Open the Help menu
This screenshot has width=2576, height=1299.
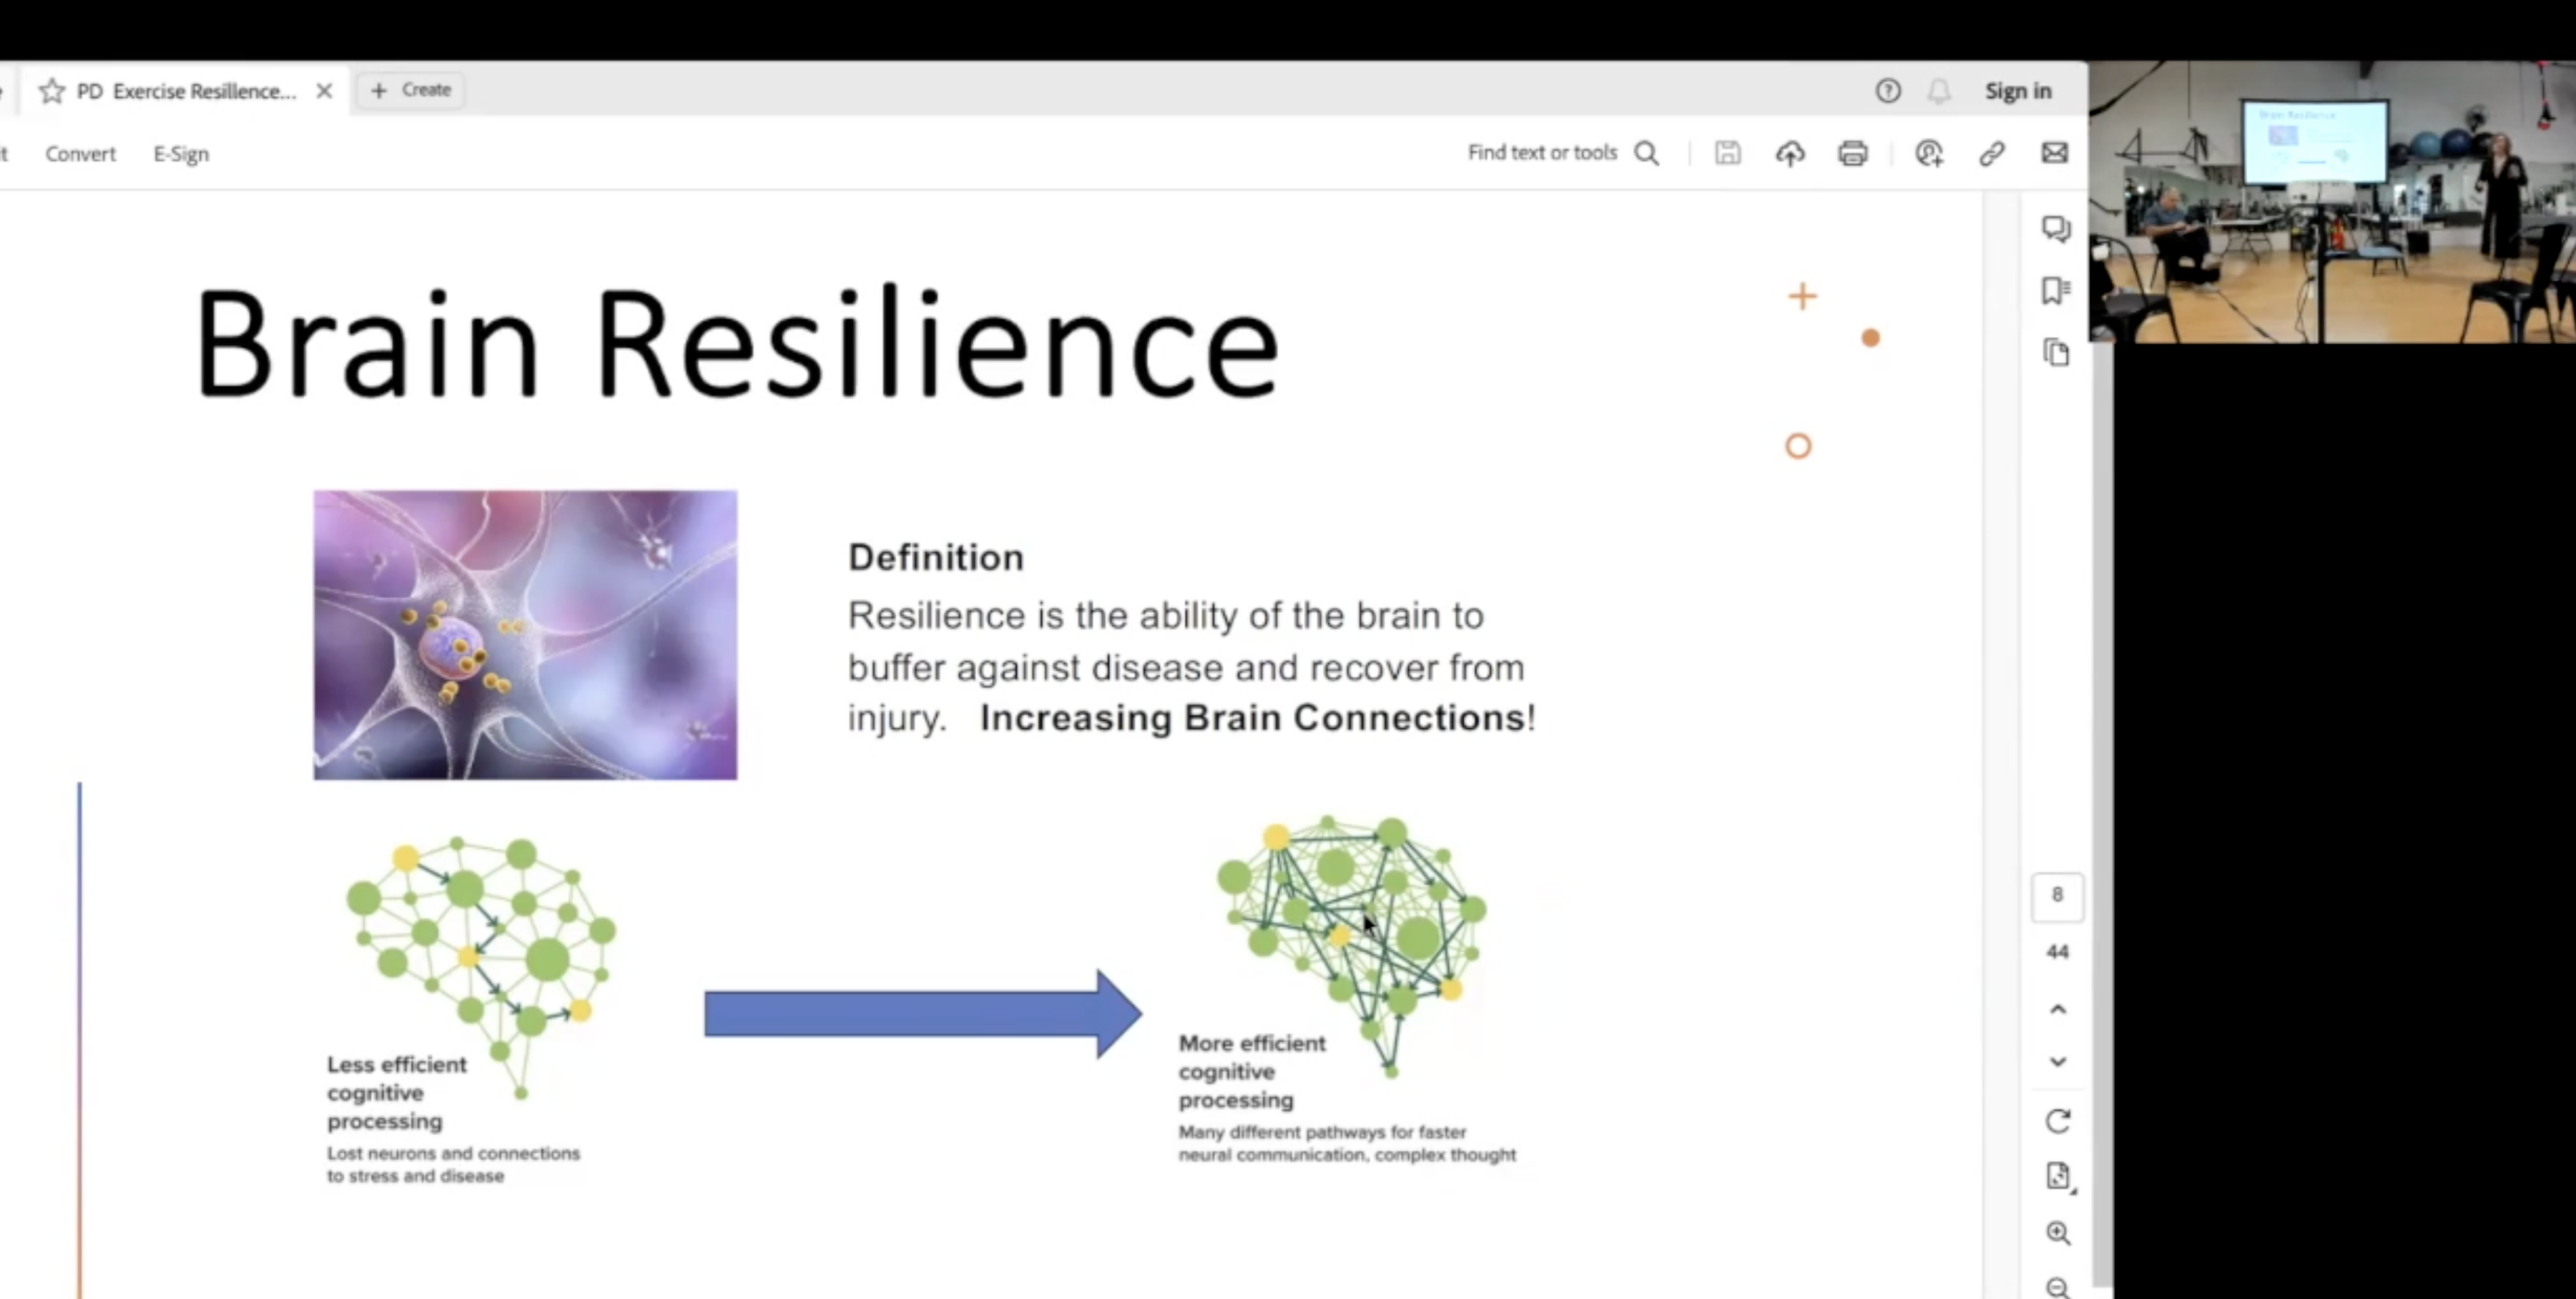pyautogui.click(x=1888, y=91)
